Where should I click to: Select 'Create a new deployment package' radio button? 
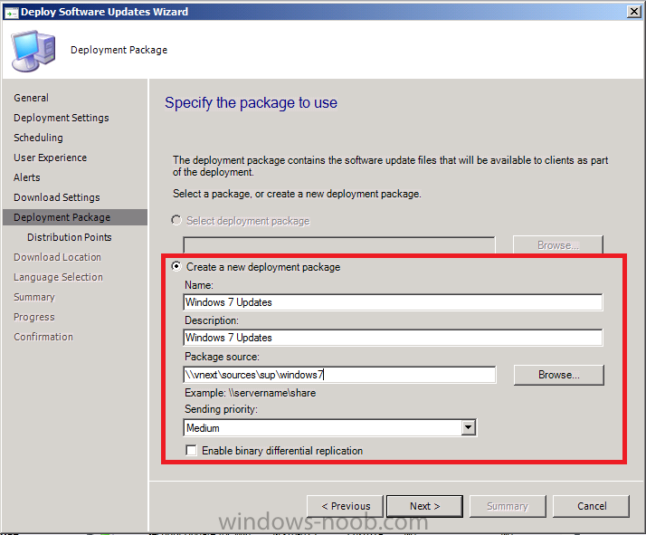click(x=176, y=267)
